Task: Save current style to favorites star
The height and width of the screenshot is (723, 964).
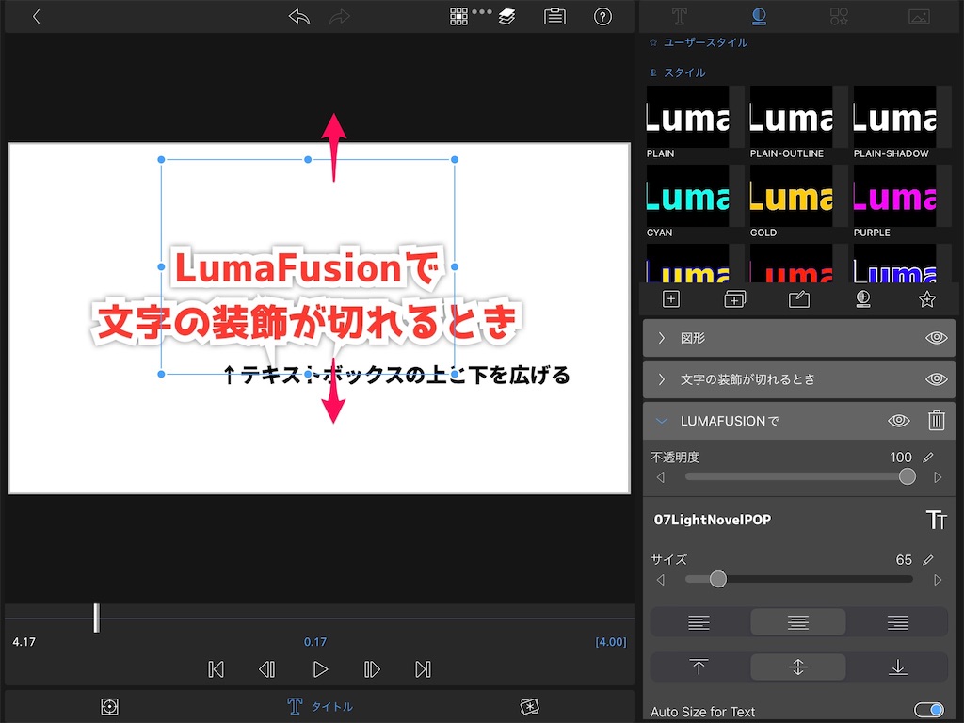Action: click(x=927, y=298)
